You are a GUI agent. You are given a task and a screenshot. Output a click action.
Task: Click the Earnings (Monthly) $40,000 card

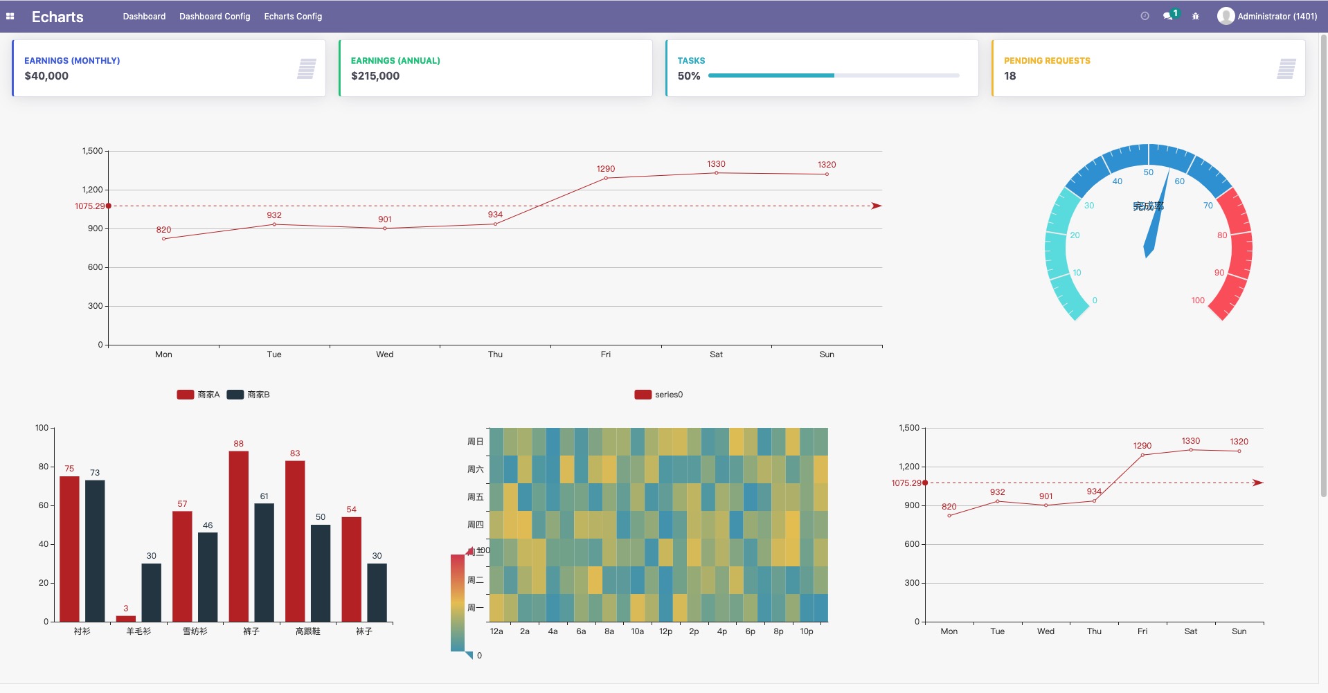168,68
